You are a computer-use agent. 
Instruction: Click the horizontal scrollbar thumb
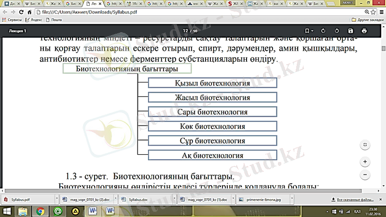coord(183,190)
